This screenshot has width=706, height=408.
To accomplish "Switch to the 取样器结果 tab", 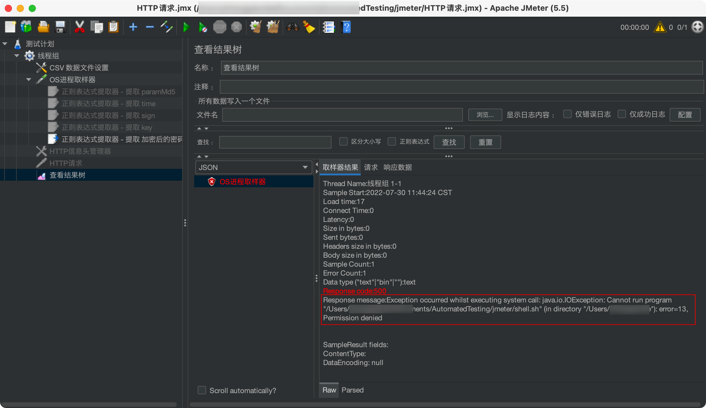I will (x=340, y=167).
